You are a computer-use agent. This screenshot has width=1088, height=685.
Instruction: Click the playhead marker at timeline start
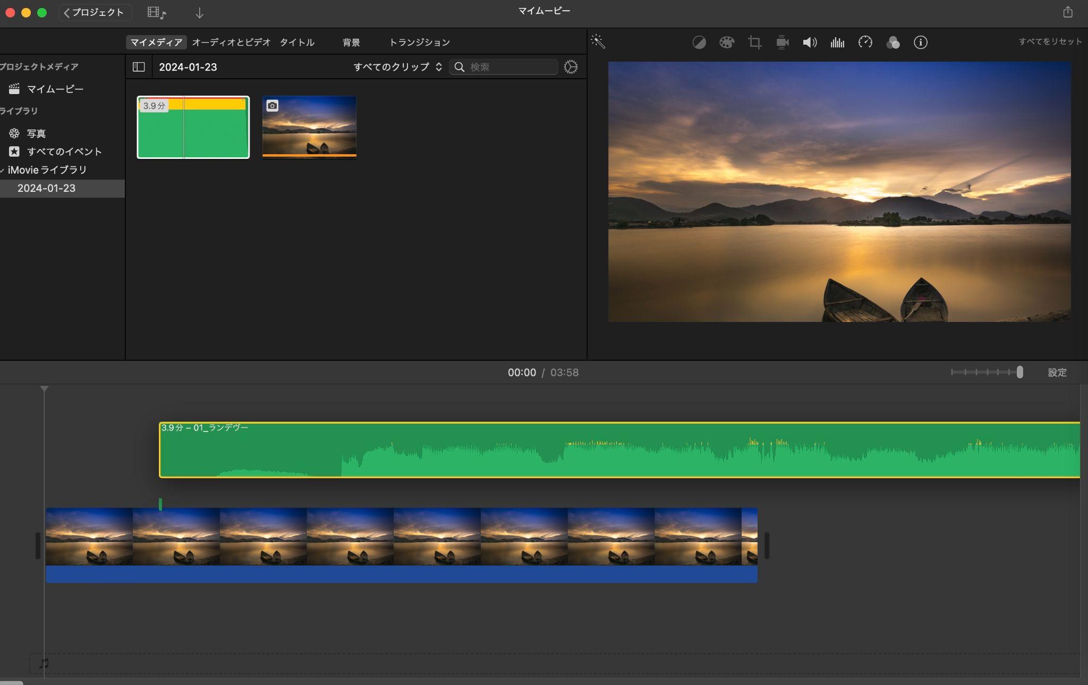point(44,389)
